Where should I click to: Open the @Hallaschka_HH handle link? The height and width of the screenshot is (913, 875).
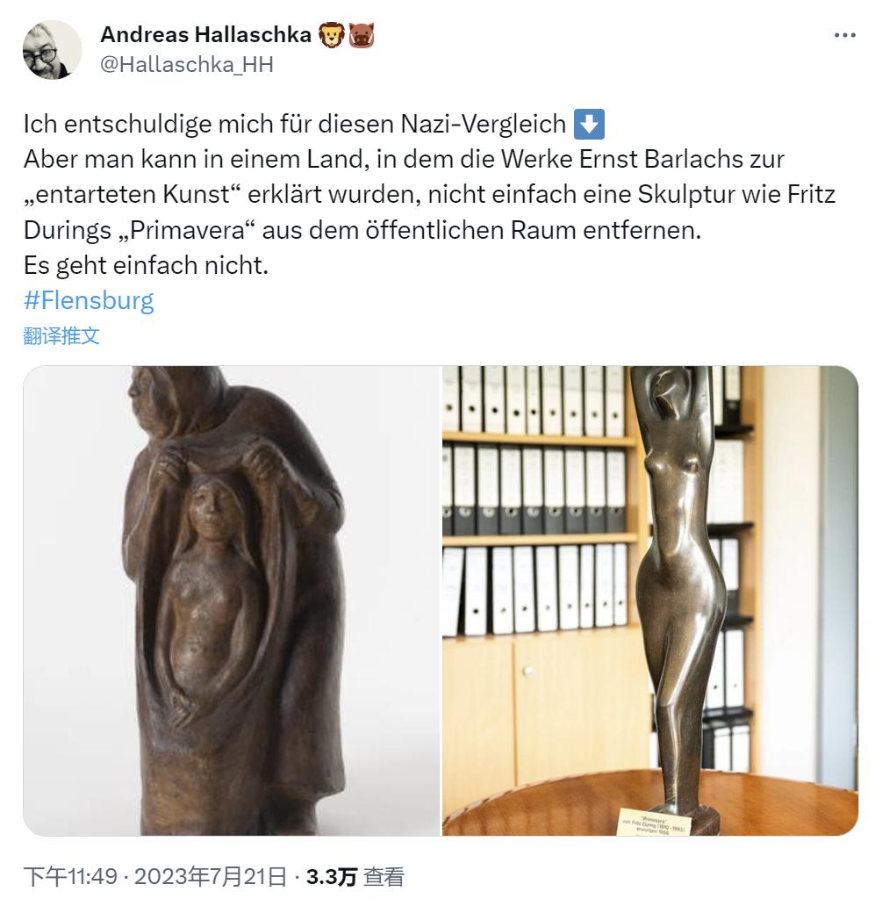tap(186, 64)
